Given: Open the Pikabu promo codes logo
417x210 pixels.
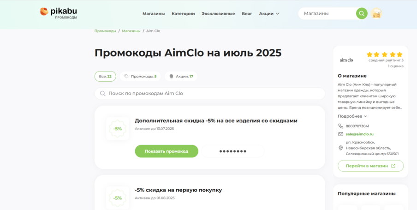Looking at the screenshot, I should 59,13.
